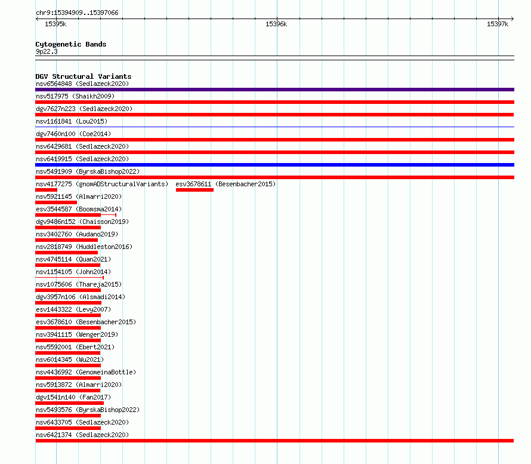The width and height of the screenshot is (531, 464).
Task: Open nsv6429681 (Sedlazeck2020) variant label
Action: point(82,146)
